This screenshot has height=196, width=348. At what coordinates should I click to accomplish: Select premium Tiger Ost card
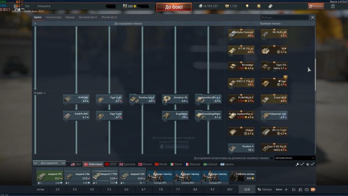pos(274,66)
